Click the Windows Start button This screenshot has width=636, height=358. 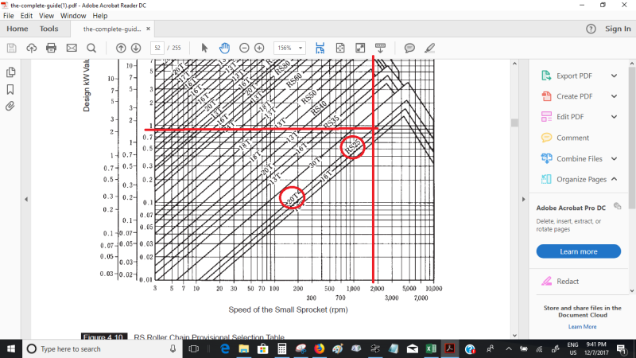pos(11,348)
